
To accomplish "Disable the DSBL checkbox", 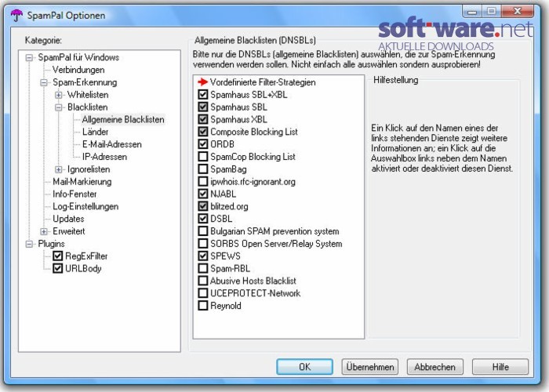I will [x=202, y=219].
